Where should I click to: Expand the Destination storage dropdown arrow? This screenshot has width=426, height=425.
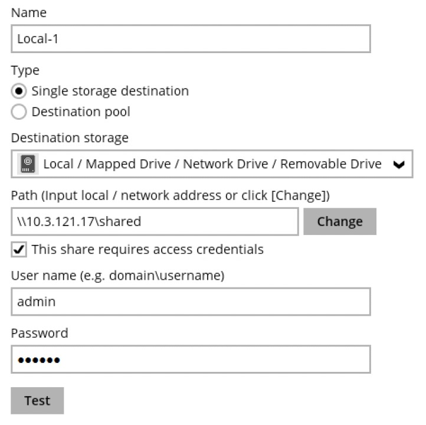399,165
